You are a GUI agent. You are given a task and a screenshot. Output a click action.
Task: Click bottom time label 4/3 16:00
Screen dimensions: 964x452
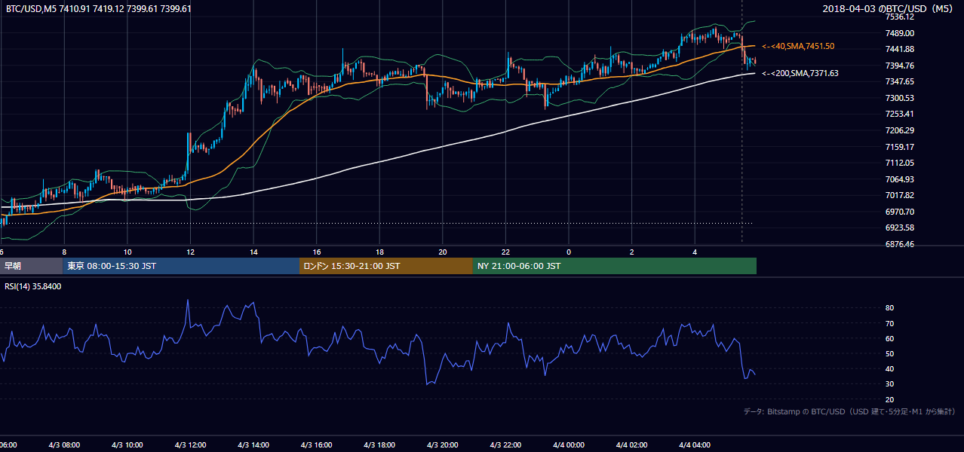[x=316, y=444]
